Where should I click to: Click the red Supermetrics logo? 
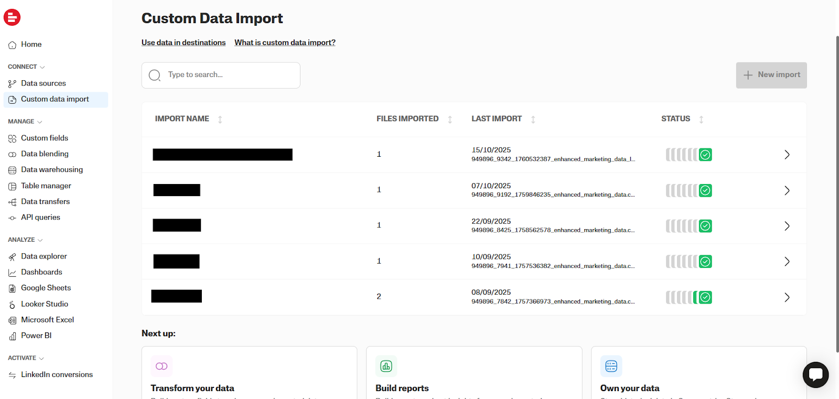click(x=12, y=17)
